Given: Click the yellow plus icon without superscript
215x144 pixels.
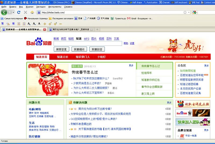Looking at the screenshot, I should pos(45,24).
